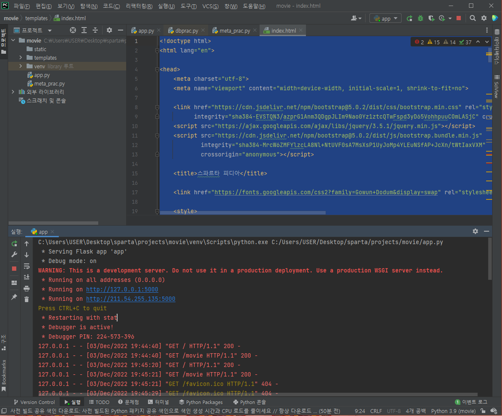Open 문제점 problems tool window
This screenshot has height=416, width=502.
click(x=128, y=402)
